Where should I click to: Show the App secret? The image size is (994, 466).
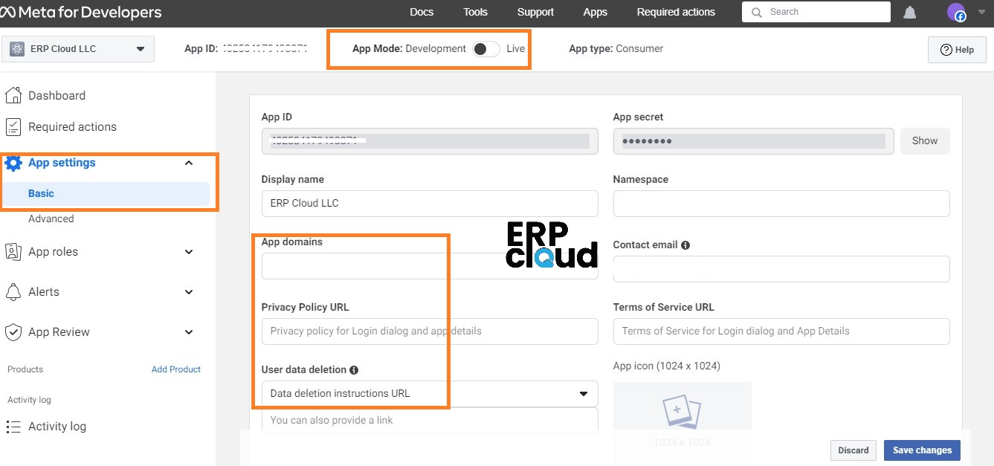click(925, 140)
